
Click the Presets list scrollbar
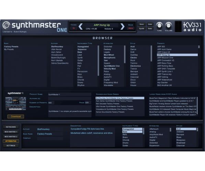pyautogui.click(x=199, y=47)
